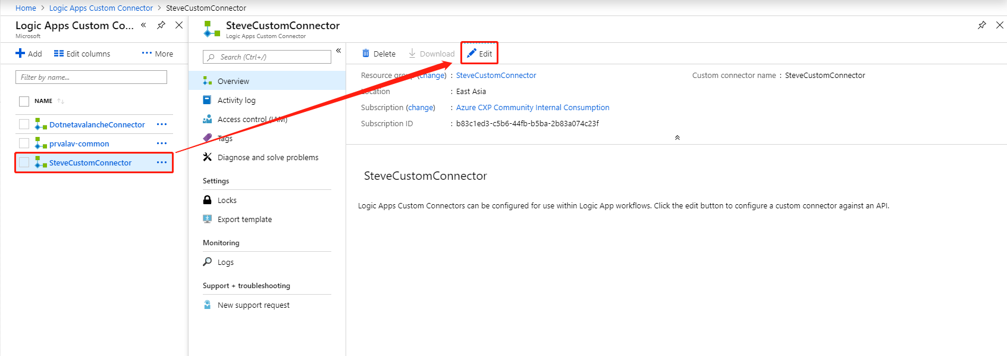The height and width of the screenshot is (356, 1007).
Task: Collapse the resource menu sidebar
Action: tap(338, 51)
